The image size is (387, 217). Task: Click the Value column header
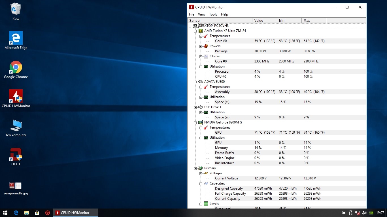point(265,20)
